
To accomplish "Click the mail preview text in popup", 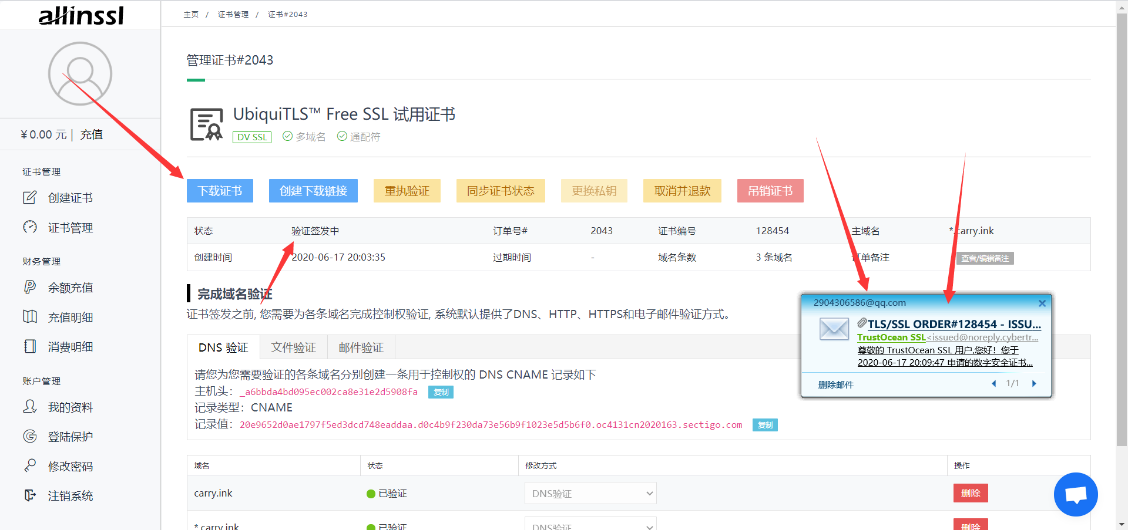I will (945, 356).
